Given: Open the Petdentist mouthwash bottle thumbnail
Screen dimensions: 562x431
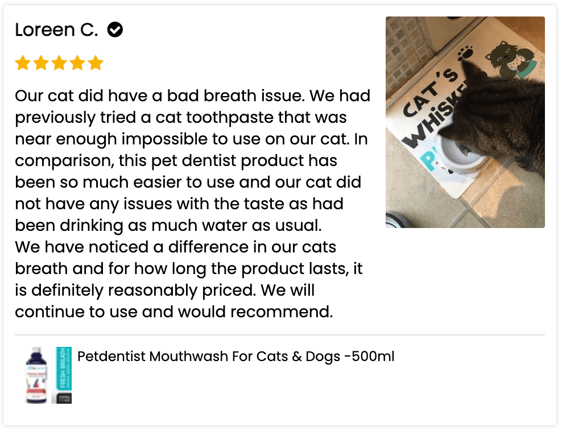Looking at the screenshot, I should pyautogui.click(x=37, y=375).
